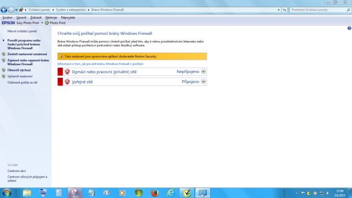Click the EPSON logo in toolbar
Screen dimensions: 352x198
pos(8,23)
